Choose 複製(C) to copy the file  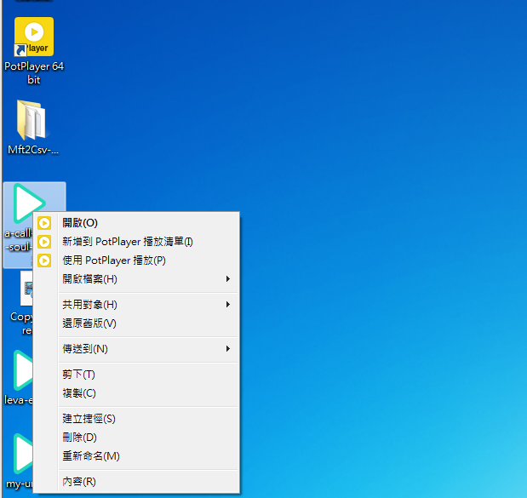coord(136,393)
